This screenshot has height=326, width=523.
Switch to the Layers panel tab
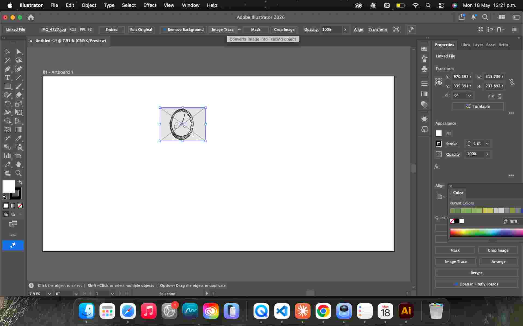[478, 45]
